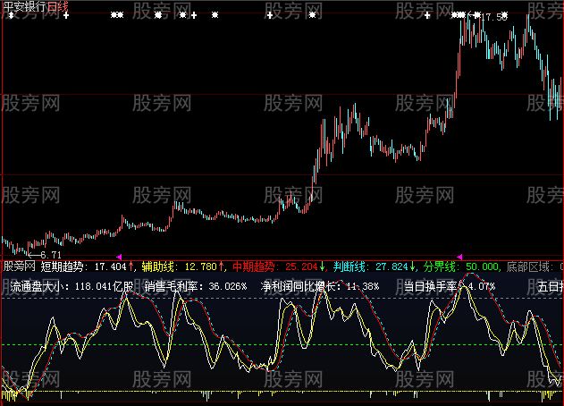Click the plus signal marker above 日线
This screenshot has height=406, width=564.
point(66,15)
